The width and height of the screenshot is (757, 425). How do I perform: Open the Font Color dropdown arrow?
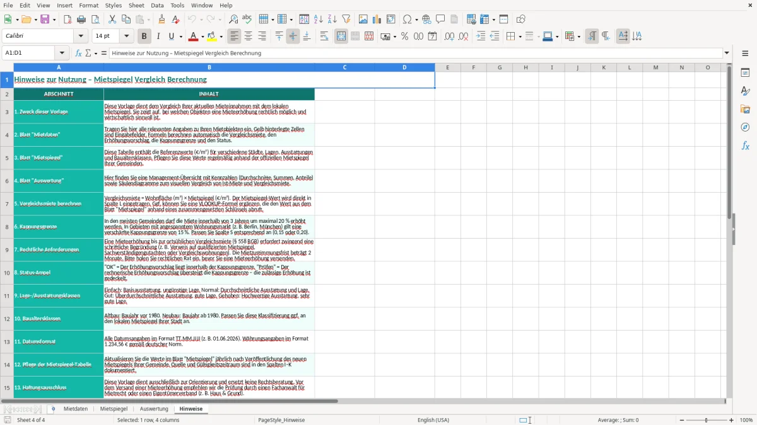(202, 37)
